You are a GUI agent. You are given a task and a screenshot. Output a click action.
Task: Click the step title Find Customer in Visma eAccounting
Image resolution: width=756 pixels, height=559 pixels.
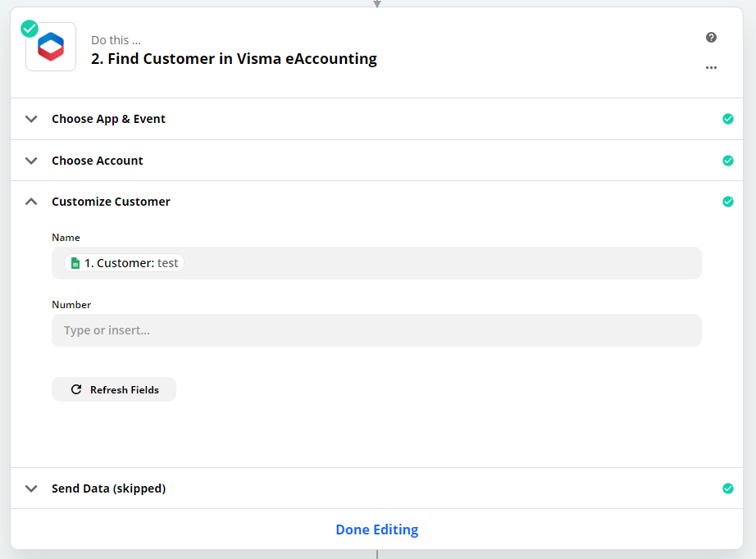click(234, 59)
